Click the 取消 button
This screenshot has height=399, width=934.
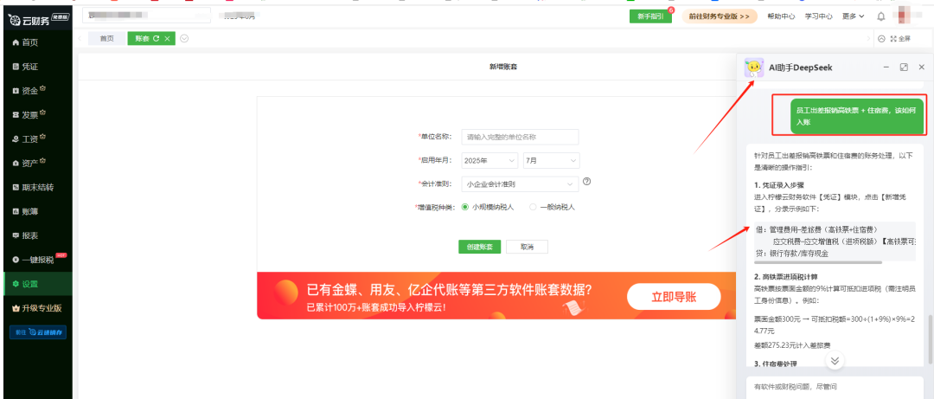pos(527,247)
